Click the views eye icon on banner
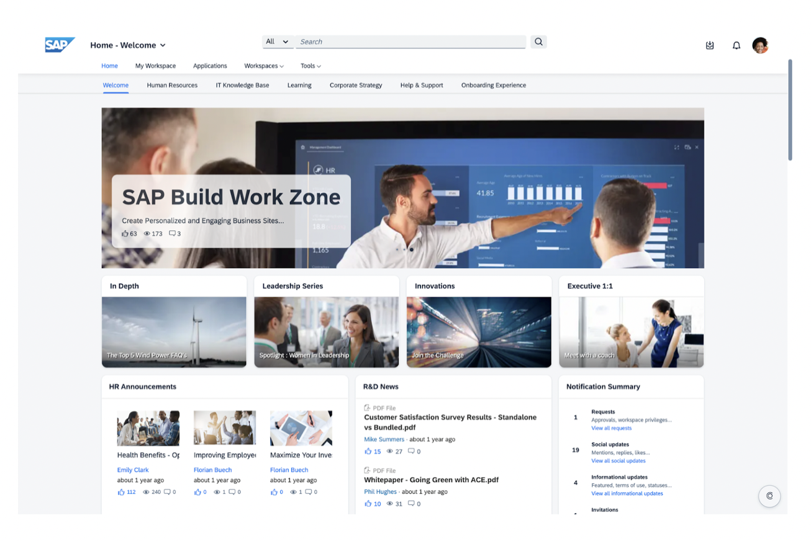Screen dimensions: 811x541 147,234
